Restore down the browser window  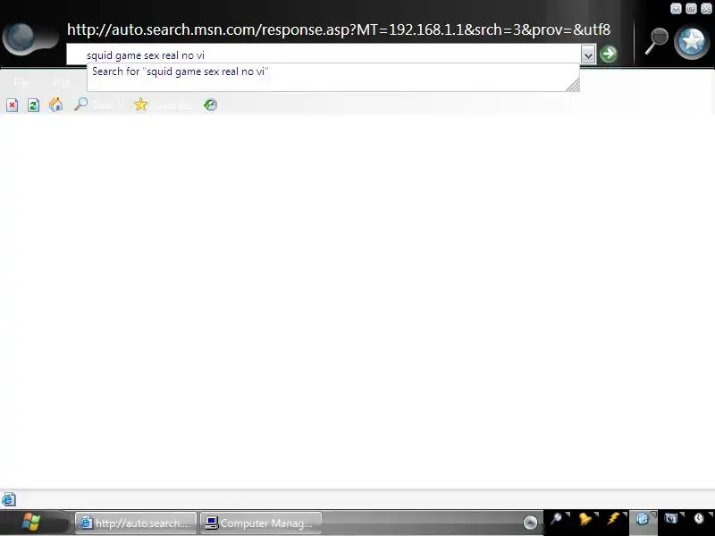click(691, 8)
